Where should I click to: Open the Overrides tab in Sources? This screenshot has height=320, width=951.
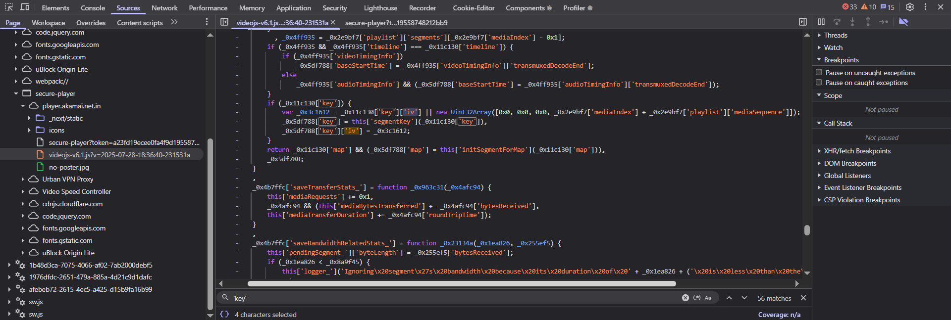(91, 23)
